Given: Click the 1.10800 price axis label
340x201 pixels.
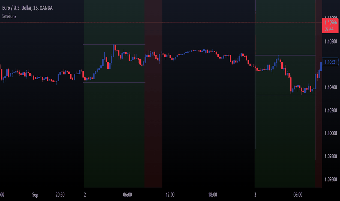Looking at the screenshot, I should tap(331, 41).
